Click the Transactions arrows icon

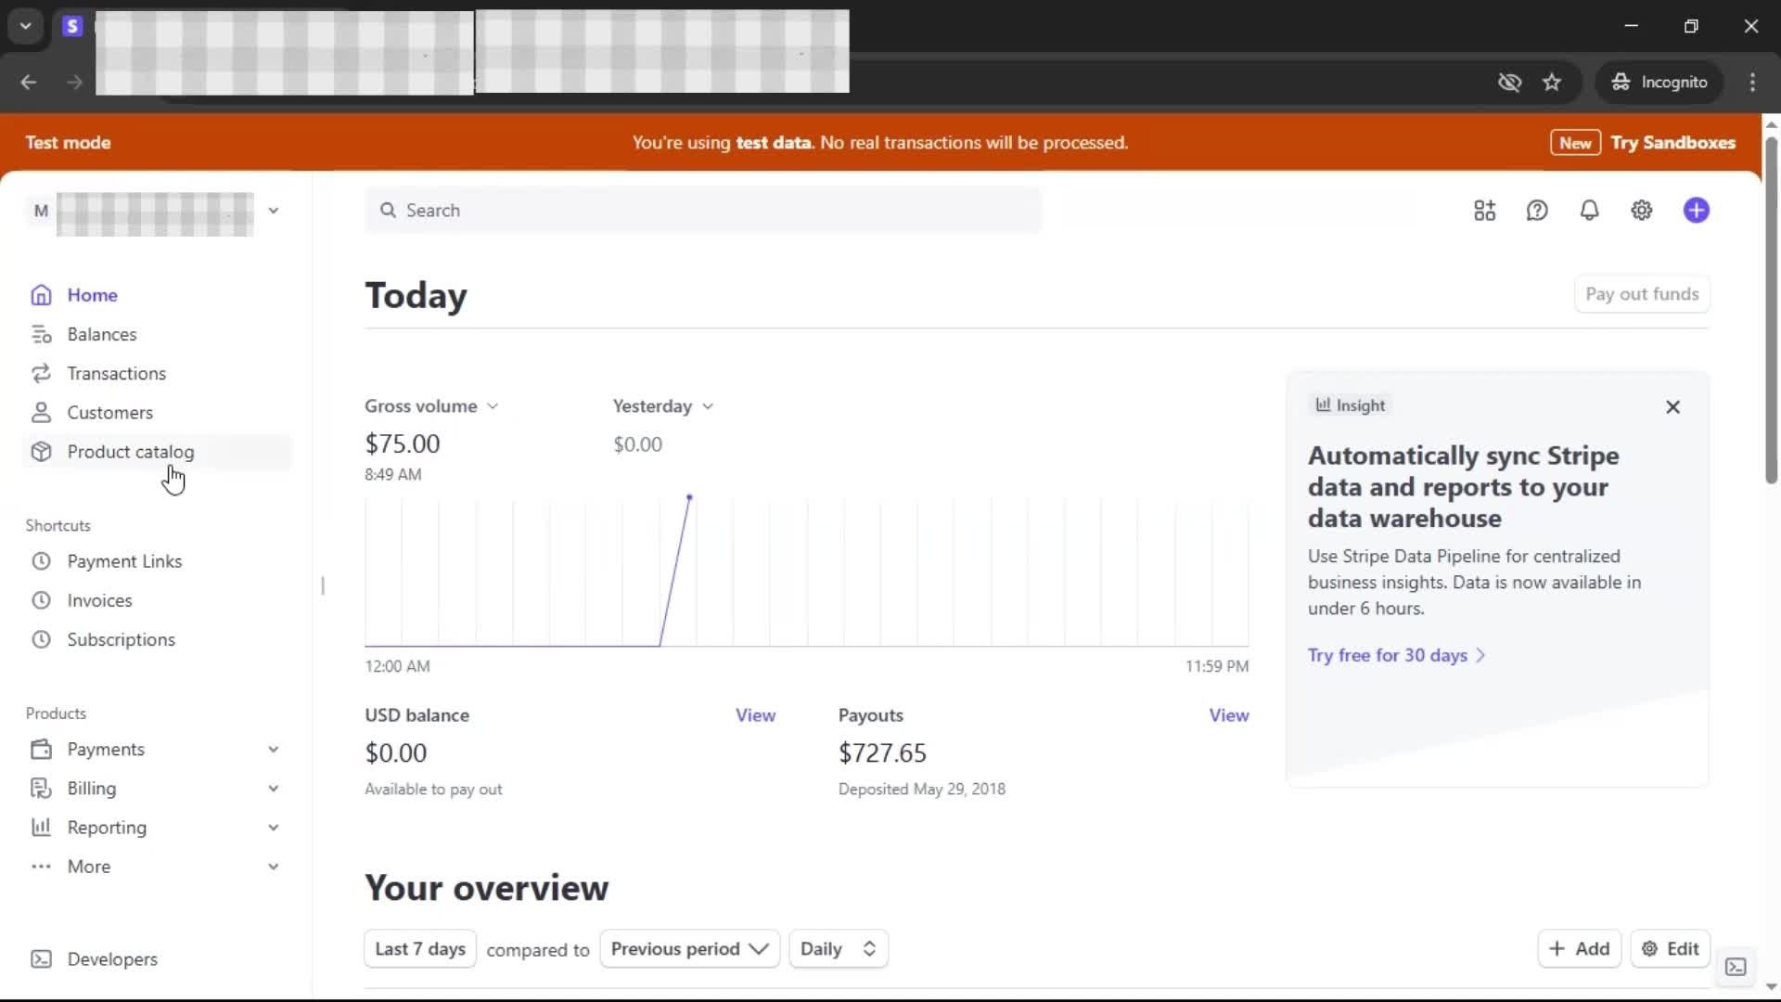[x=41, y=373]
